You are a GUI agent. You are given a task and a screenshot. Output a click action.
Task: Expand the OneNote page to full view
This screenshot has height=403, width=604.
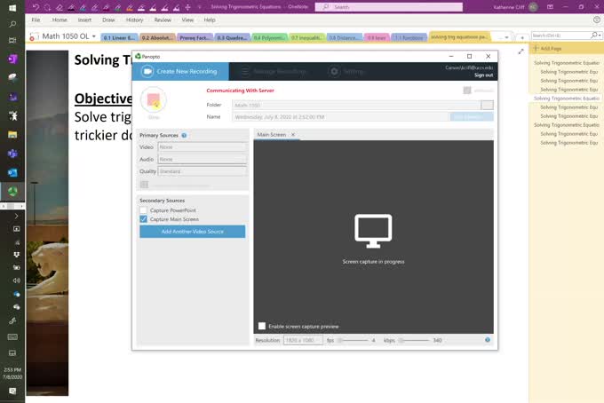[x=521, y=51]
